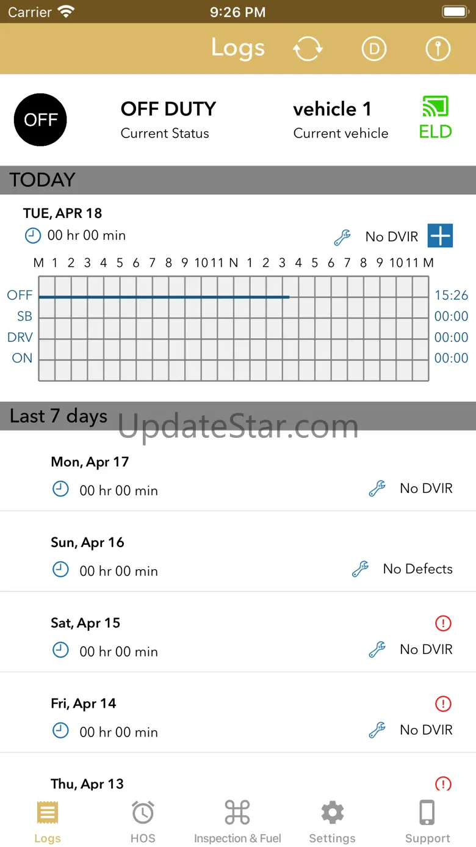The image size is (476, 847).
Task: Open the Settings tab
Action: coord(332,821)
